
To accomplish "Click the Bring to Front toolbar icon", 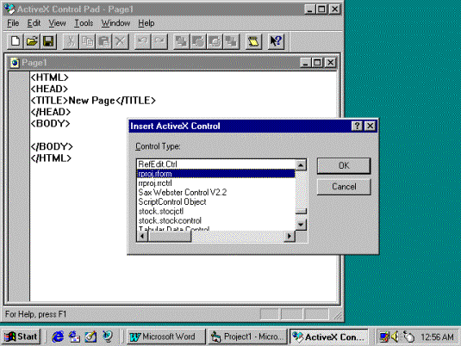I will (x=182, y=41).
